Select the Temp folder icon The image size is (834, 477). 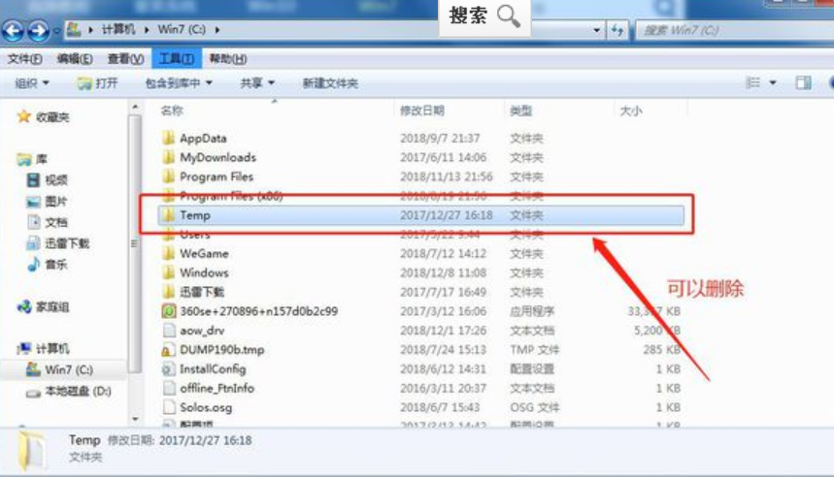169,214
